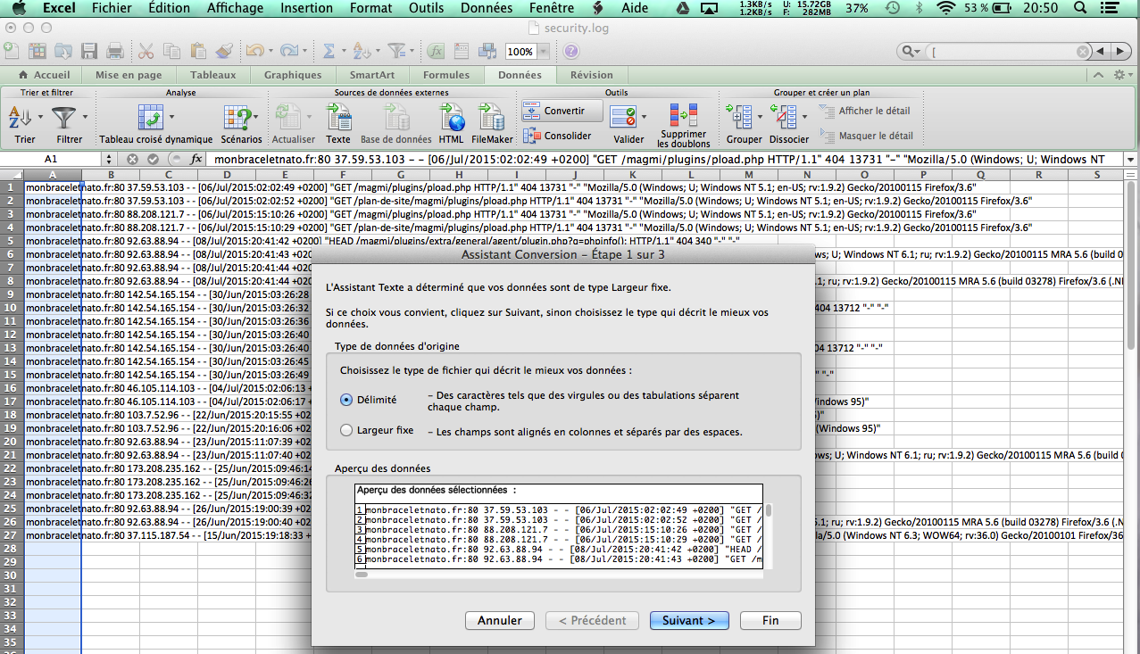Open the AutoSum dropdown arrow
This screenshot has width=1140, height=654.
tap(342, 51)
